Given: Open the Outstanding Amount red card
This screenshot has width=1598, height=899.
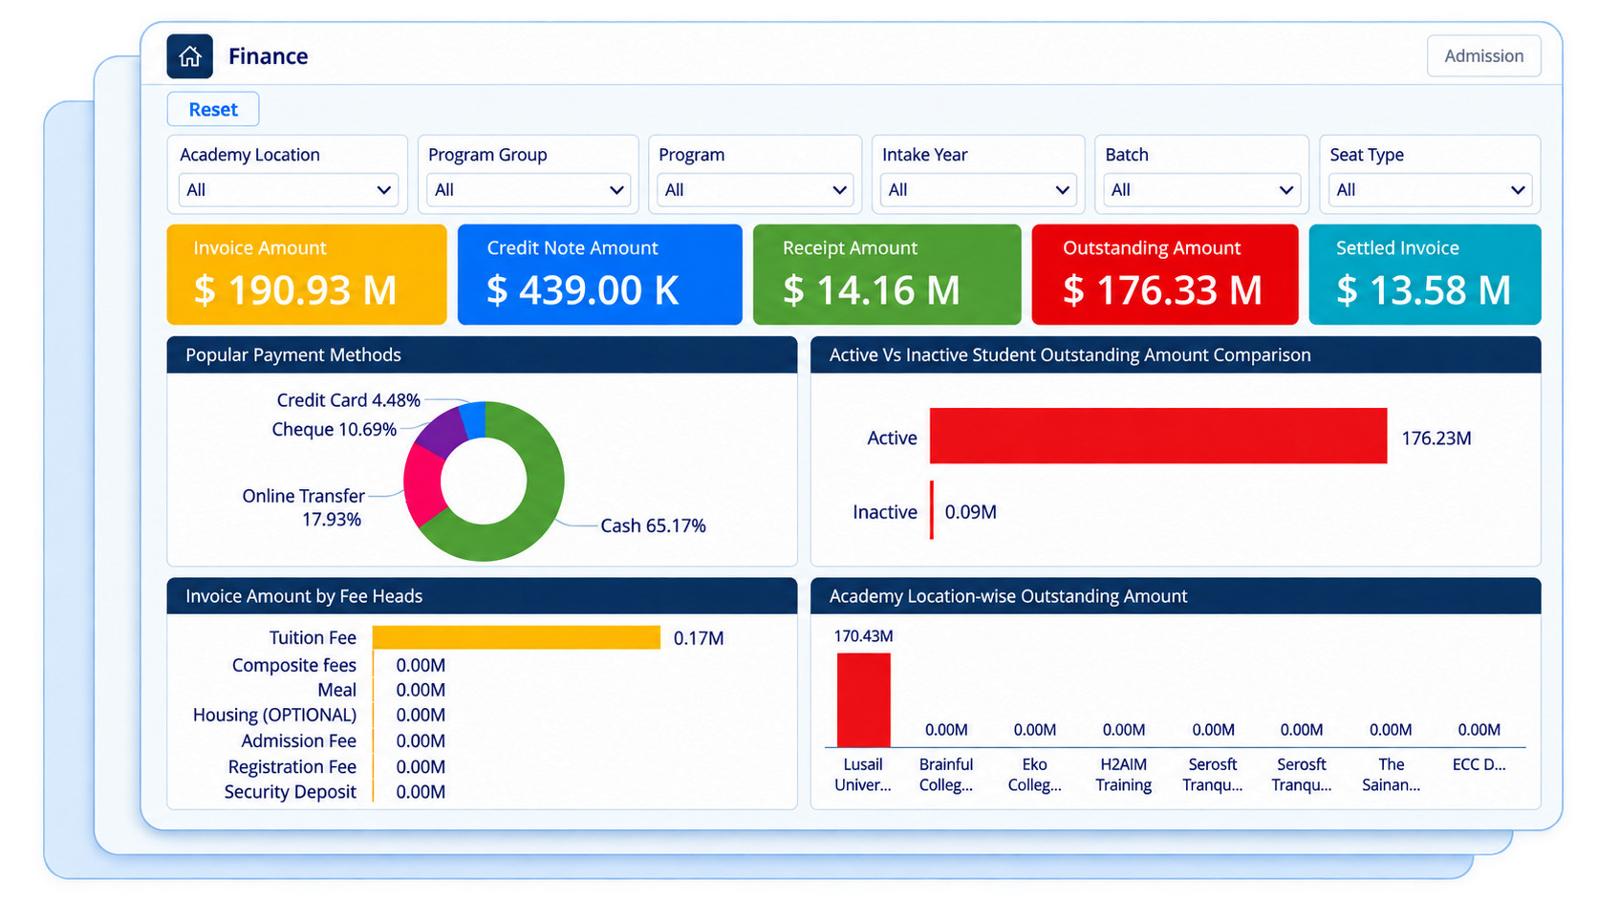Looking at the screenshot, I should [1165, 274].
